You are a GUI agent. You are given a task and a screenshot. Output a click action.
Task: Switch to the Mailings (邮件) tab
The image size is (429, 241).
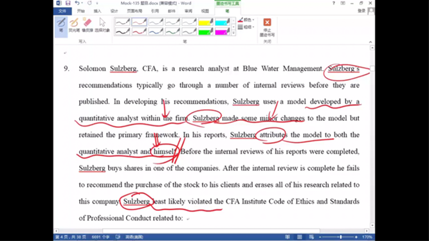(x=172, y=11)
